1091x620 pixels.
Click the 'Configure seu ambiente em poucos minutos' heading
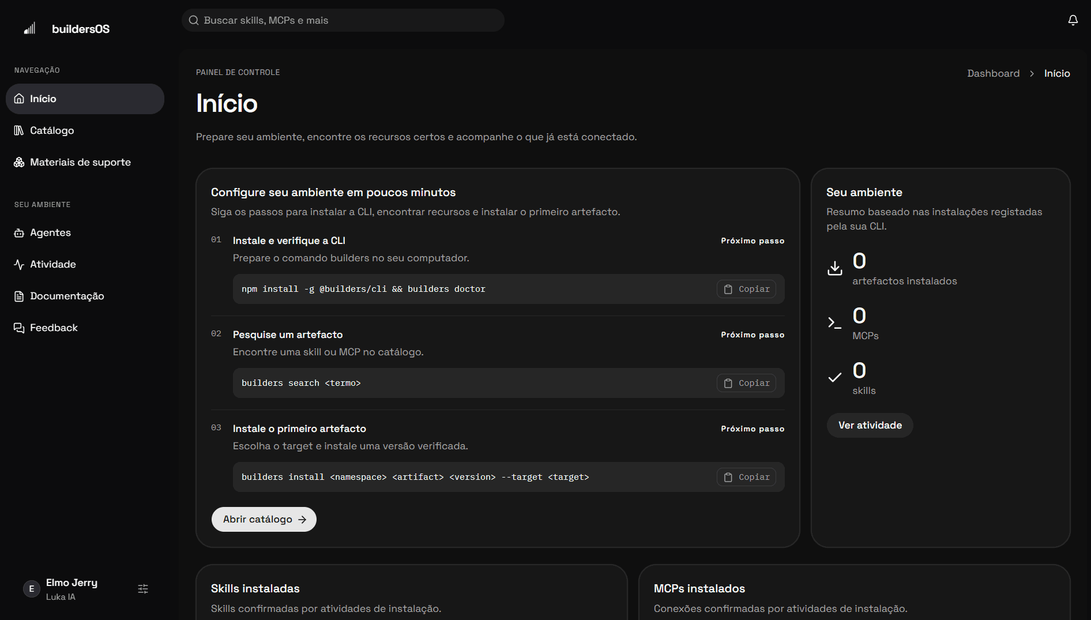pos(333,192)
